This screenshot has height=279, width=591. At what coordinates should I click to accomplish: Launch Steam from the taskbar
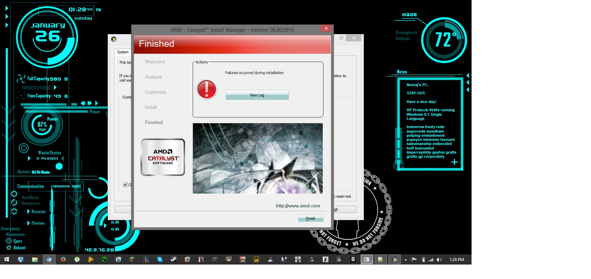(x=174, y=259)
